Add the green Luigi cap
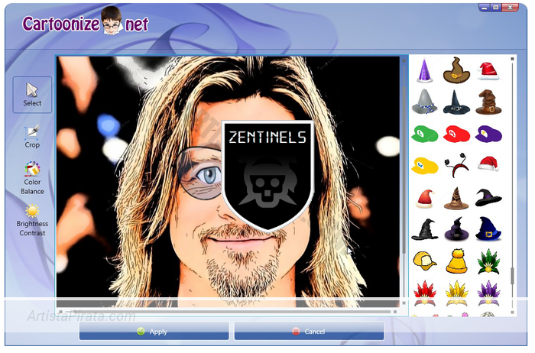 tap(424, 134)
